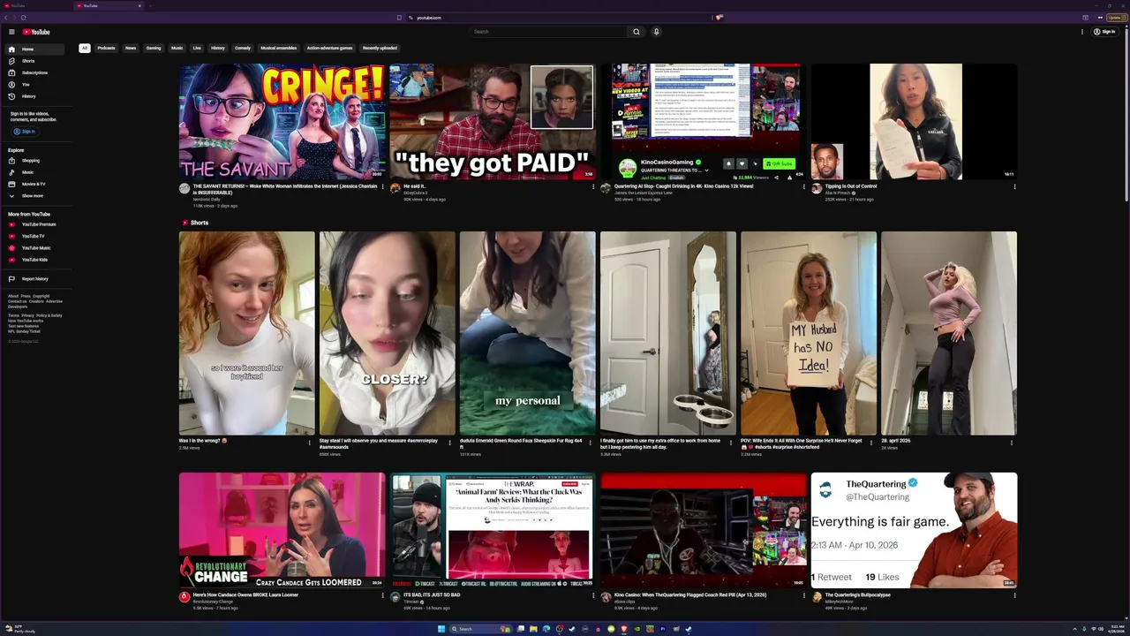Open Crazy Candace Gets Loomered video
This screenshot has width=1130, height=636.
pos(282,530)
